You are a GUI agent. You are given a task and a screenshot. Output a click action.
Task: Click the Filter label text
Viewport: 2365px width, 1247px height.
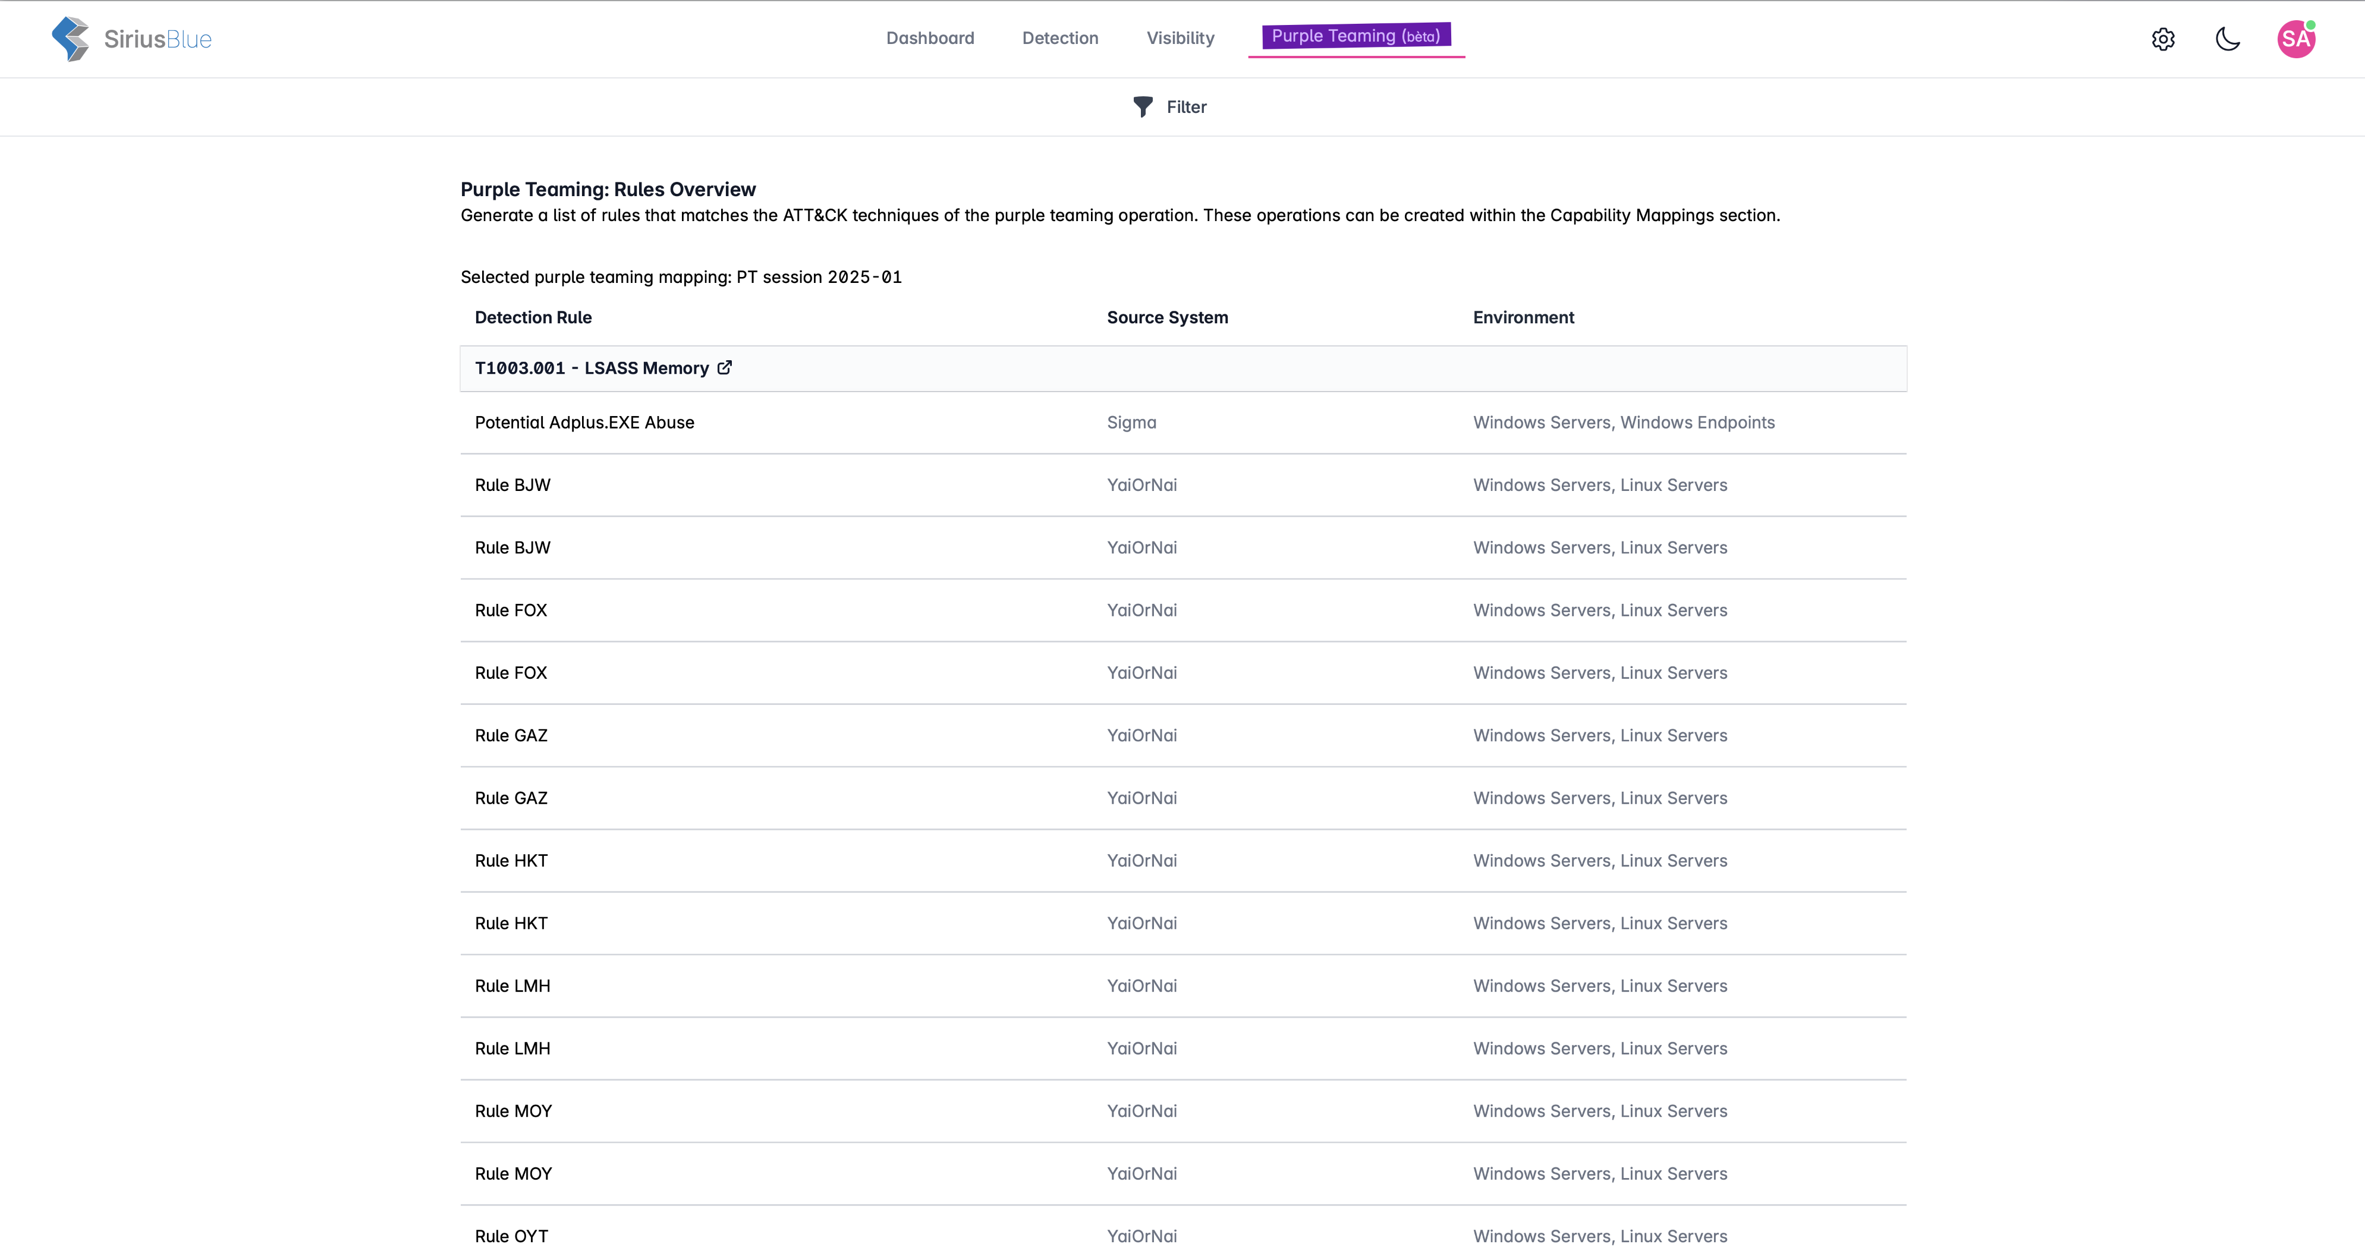[x=1186, y=108]
